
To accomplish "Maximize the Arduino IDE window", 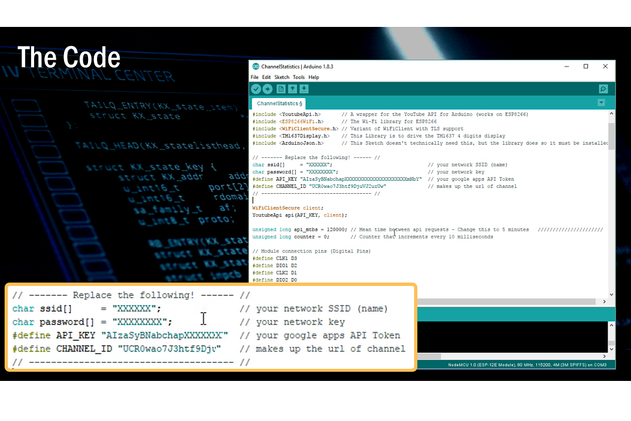I will pos(586,66).
